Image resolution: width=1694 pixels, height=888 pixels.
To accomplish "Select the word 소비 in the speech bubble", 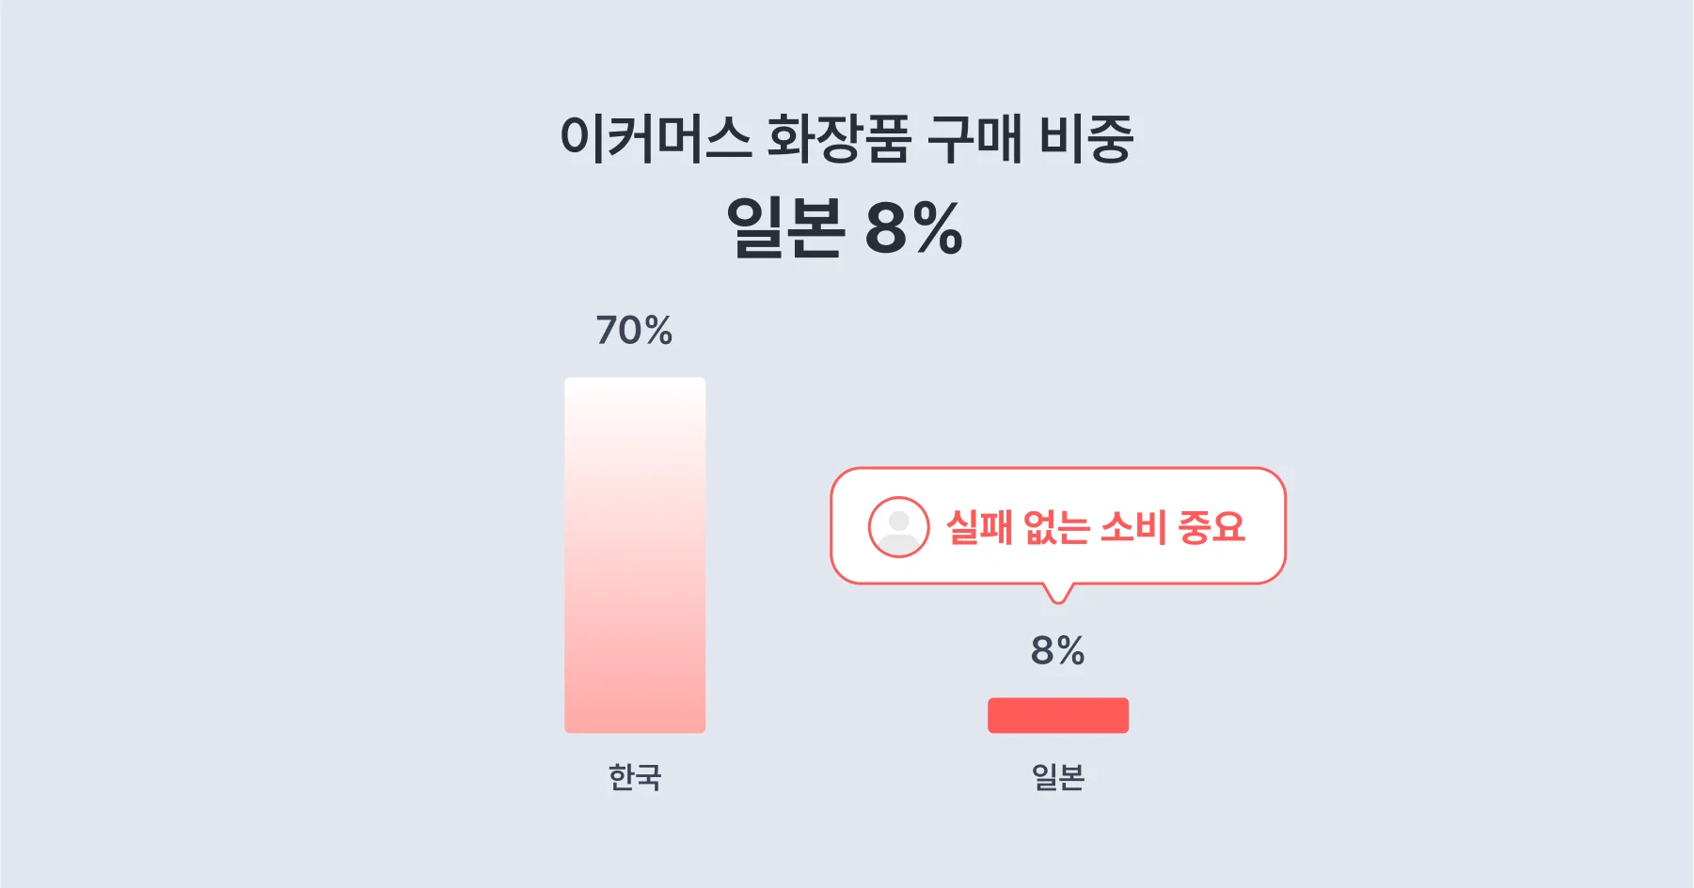I will [1133, 527].
